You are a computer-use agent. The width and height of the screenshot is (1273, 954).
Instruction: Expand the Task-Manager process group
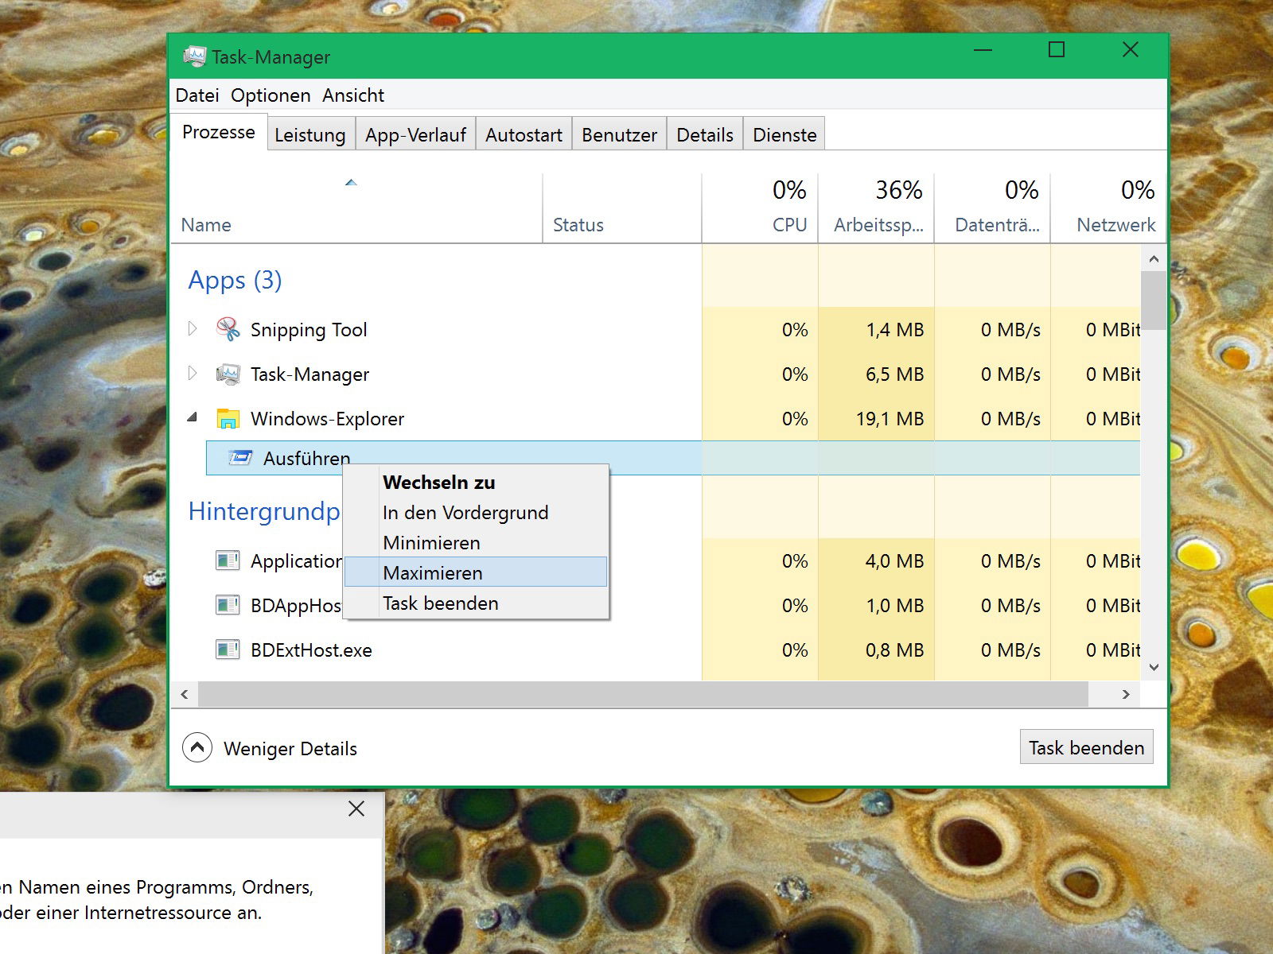click(192, 373)
